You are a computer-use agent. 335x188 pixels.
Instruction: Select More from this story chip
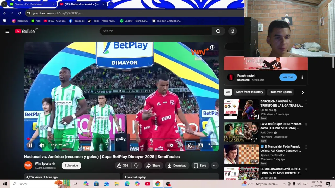point(249,92)
